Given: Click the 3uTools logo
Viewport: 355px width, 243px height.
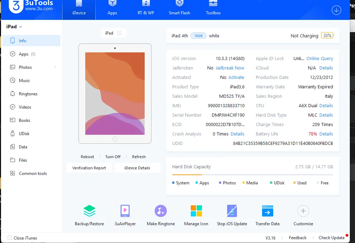Looking at the screenshot, I should pos(30,6).
